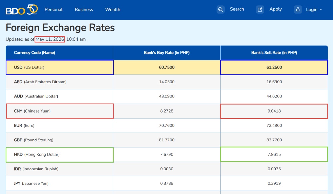
Task: Open the search magnifier icon
Action: tap(220, 10)
